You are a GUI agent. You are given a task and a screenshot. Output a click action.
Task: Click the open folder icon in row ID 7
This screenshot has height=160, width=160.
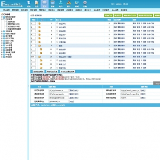point(39,46)
